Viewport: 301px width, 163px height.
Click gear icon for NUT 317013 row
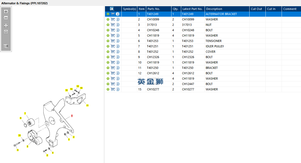coord(108,25)
